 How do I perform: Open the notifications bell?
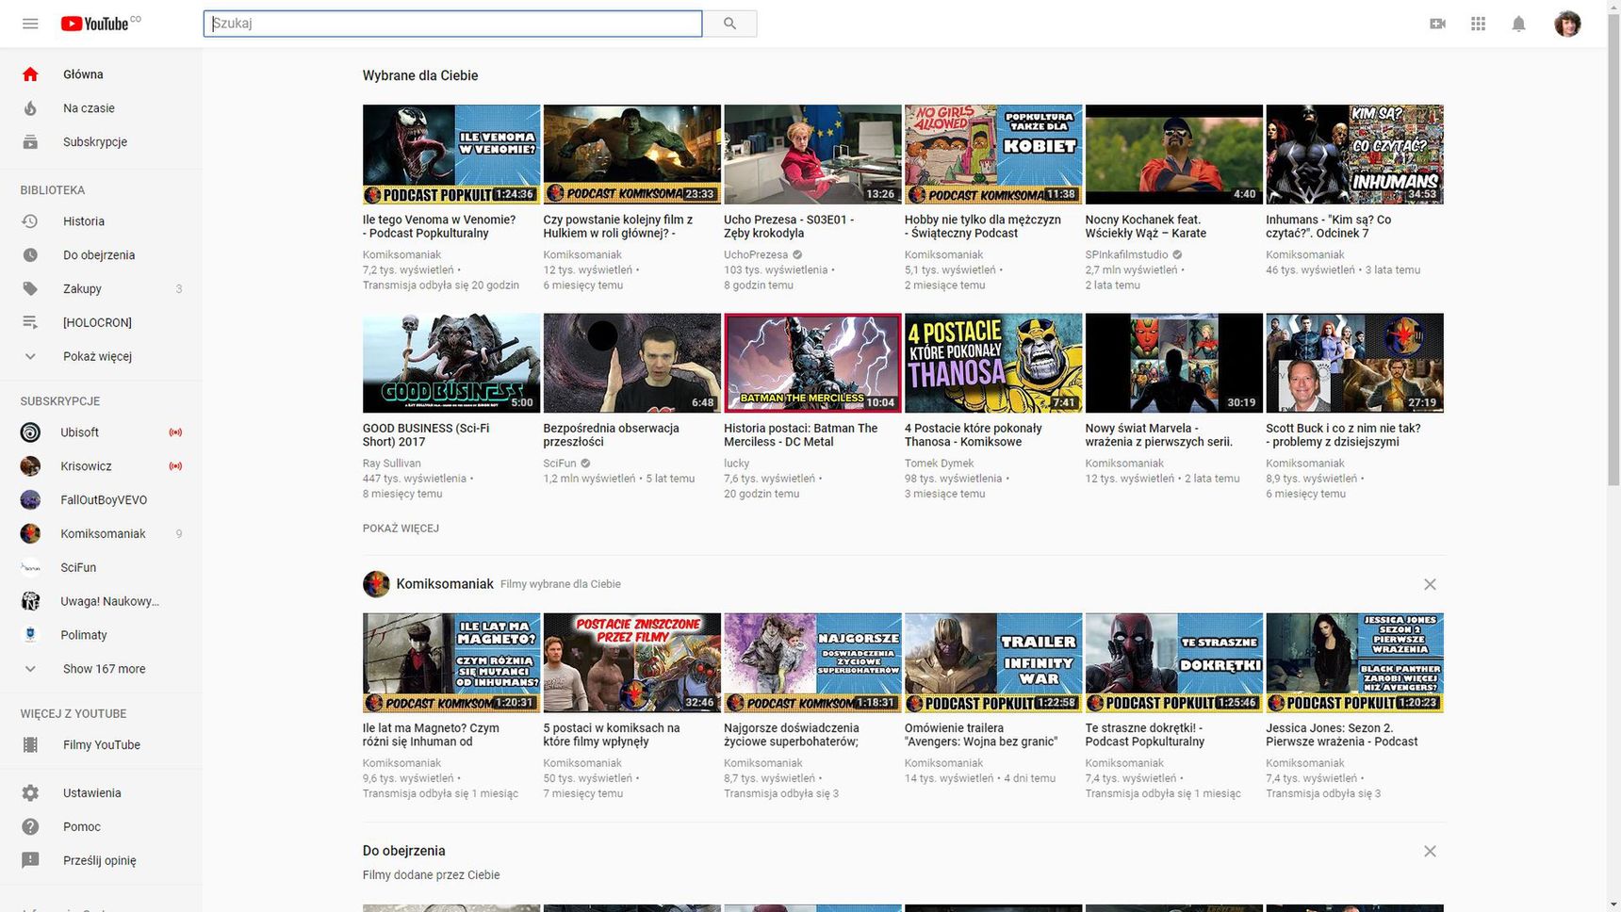coord(1518,24)
